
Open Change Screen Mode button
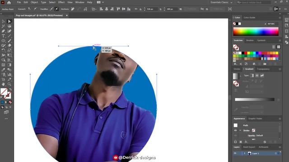[6, 112]
